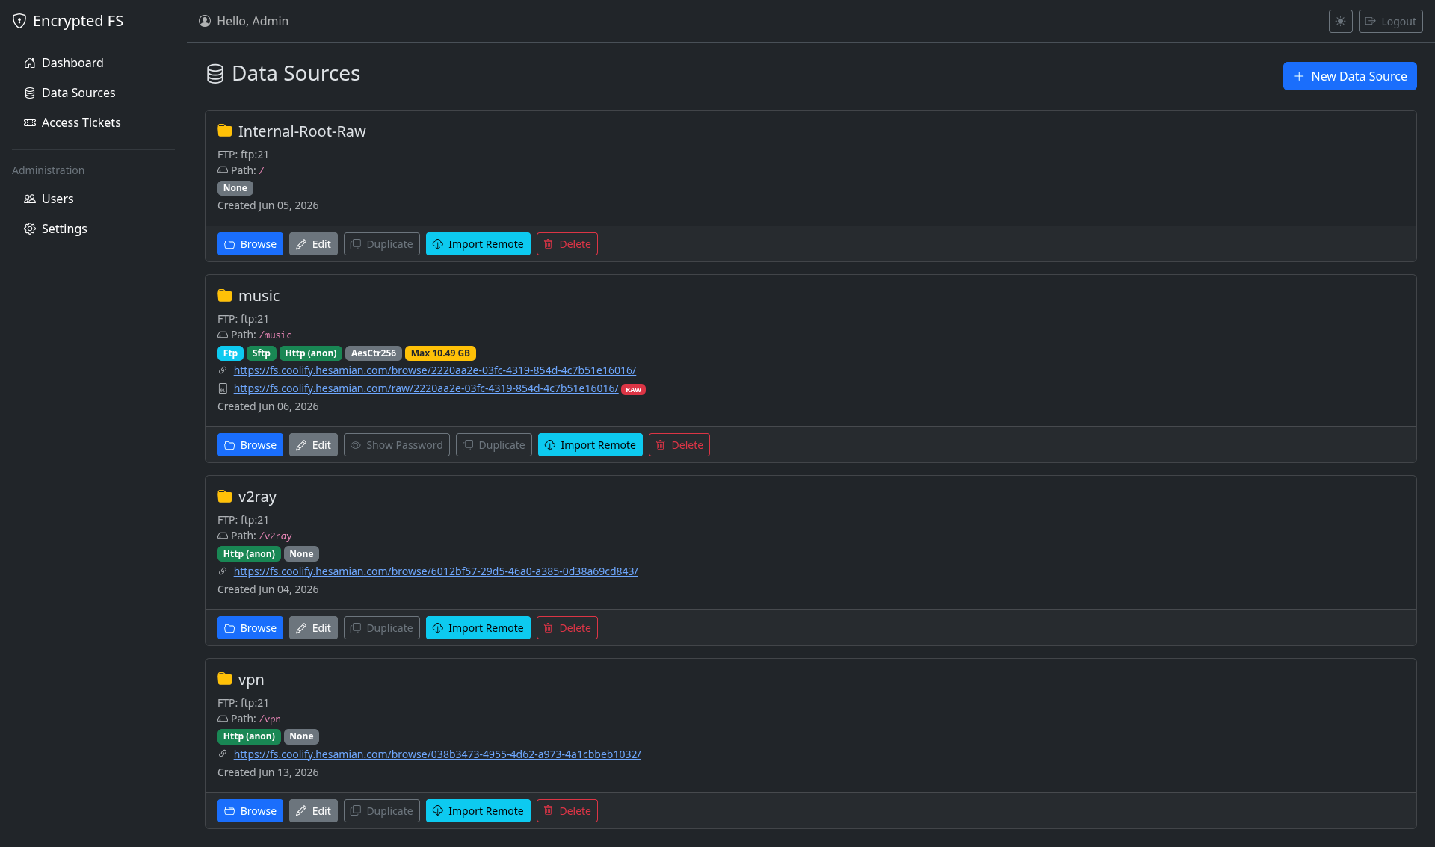Click the Http (anon) badge on vpn
This screenshot has height=847, width=1435.
pos(249,736)
